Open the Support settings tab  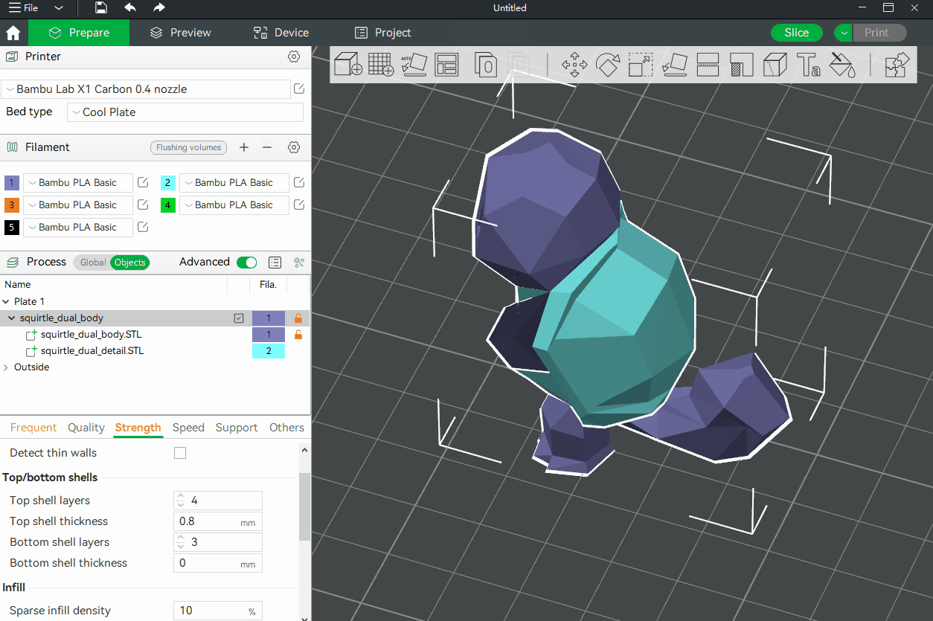(237, 428)
